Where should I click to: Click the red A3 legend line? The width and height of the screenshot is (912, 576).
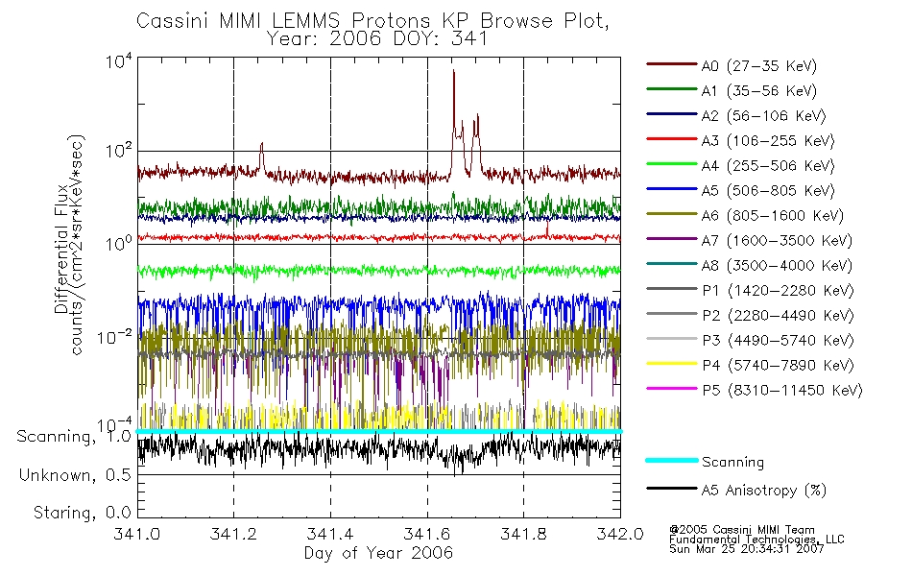coord(672,139)
